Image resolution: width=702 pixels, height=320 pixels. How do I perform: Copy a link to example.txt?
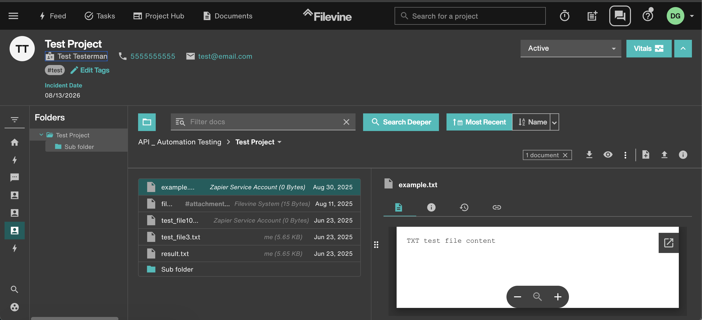point(497,207)
